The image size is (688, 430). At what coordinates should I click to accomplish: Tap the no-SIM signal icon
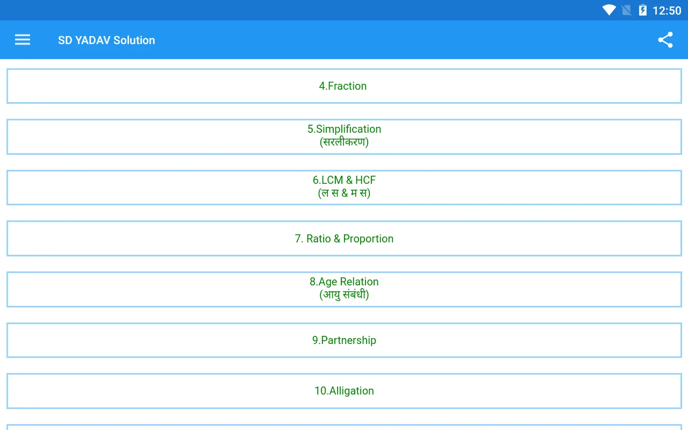pos(626,10)
